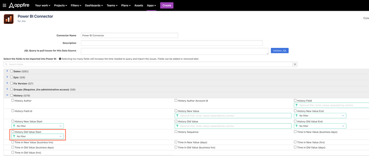
Task: Expand the Dates group
Action: point(7,71)
